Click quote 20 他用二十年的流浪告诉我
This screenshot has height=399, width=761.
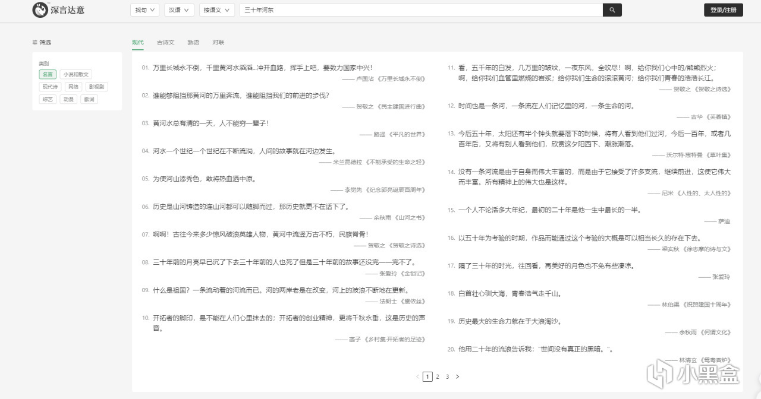coord(536,349)
